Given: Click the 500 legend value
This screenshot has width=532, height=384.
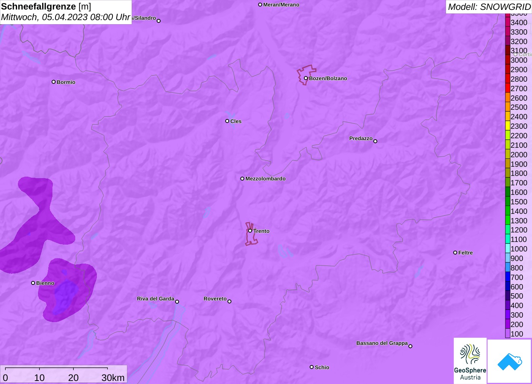Looking at the screenshot, I should [517, 296].
